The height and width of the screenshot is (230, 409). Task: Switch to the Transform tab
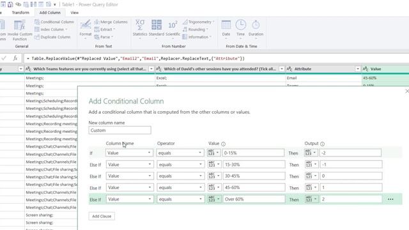coord(20,13)
